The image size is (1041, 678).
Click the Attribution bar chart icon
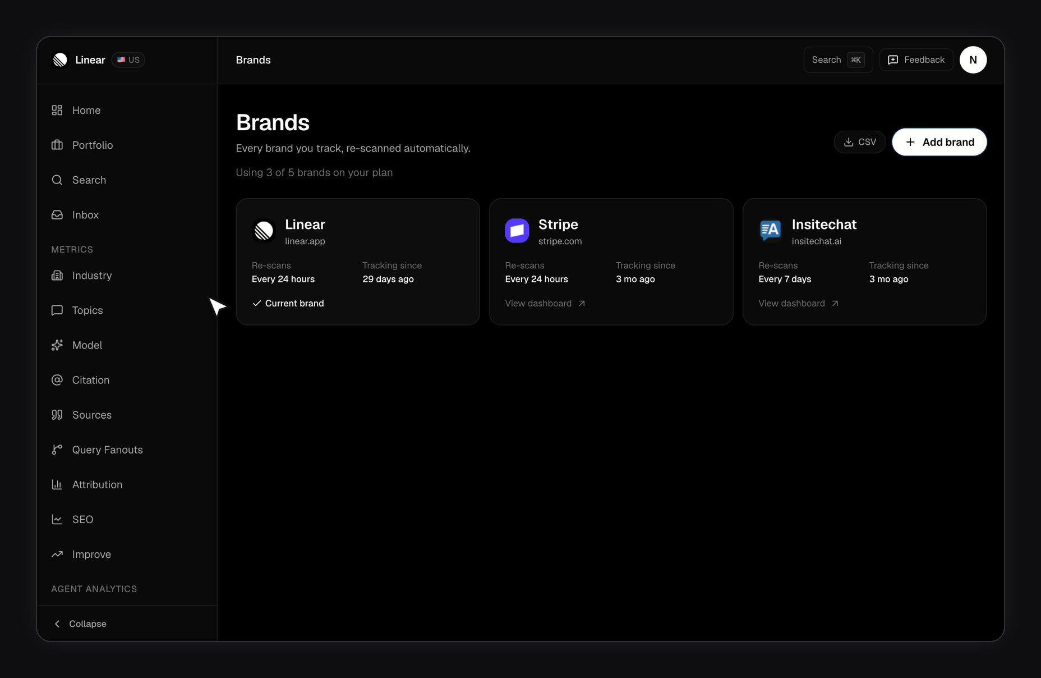click(x=57, y=484)
